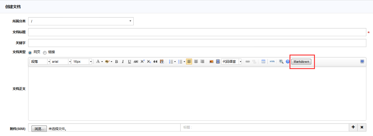The image size is (373, 136).
Task: Switch to HTML source view
Action: click(272, 62)
